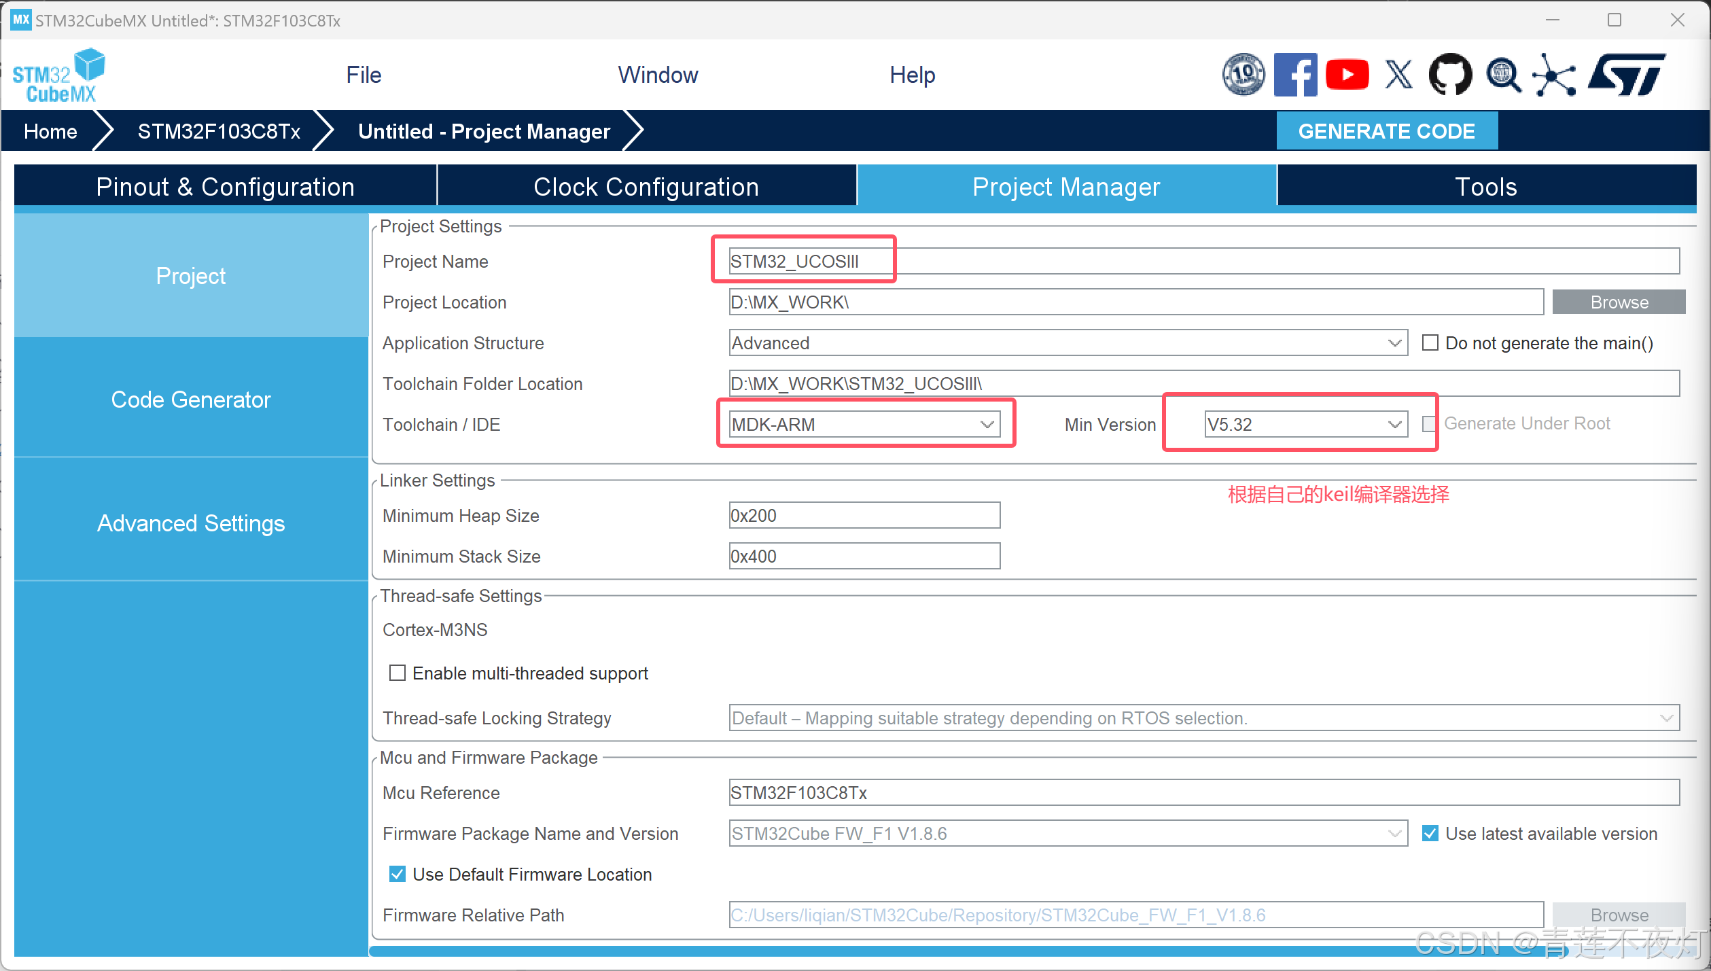Uncheck Use Default Firmware Location
Screen dimensions: 1711x971
(x=398, y=874)
